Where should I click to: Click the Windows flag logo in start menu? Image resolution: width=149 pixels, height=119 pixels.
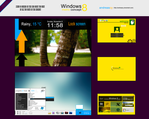point(42,108)
